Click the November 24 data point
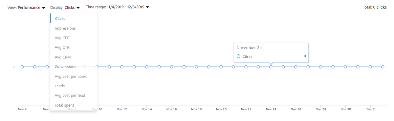 tap(271, 67)
